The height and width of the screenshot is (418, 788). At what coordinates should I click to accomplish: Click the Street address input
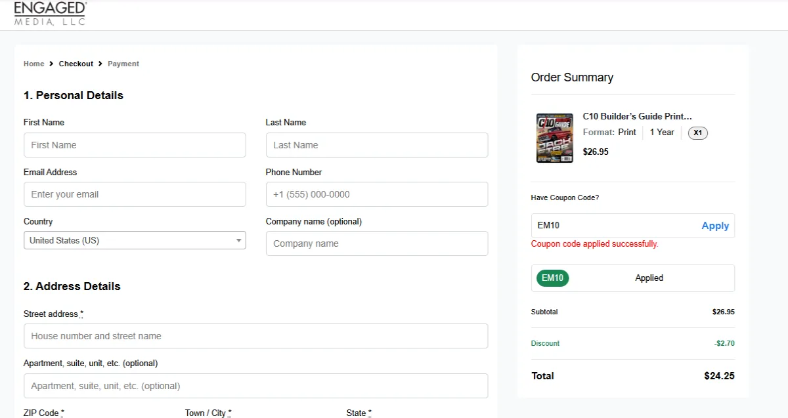pyautogui.click(x=255, y=336)
